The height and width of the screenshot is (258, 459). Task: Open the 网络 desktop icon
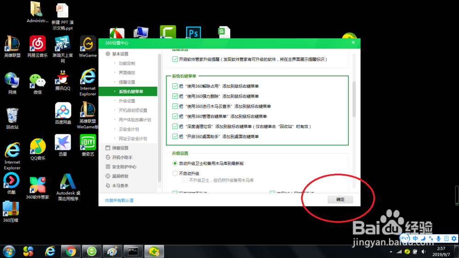pyautogui.click(x=12, y=83)
